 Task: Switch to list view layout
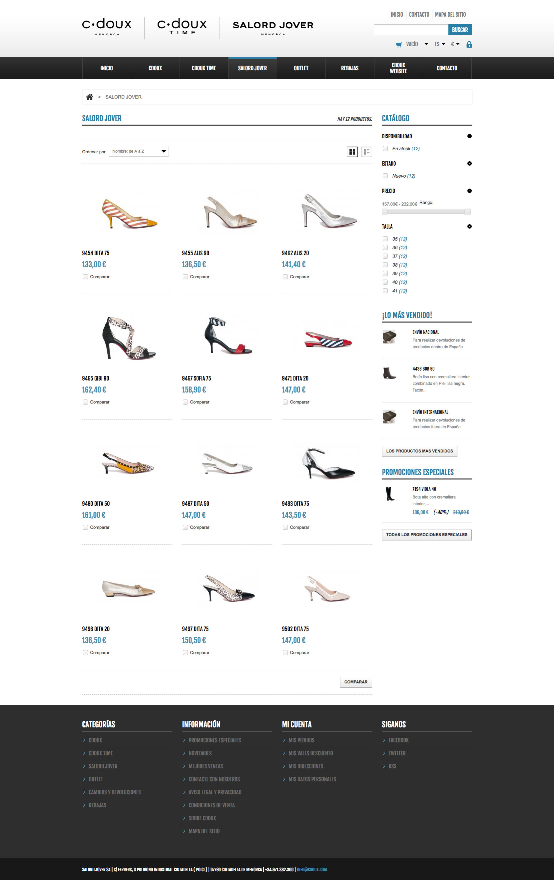[x=366, y=152]
